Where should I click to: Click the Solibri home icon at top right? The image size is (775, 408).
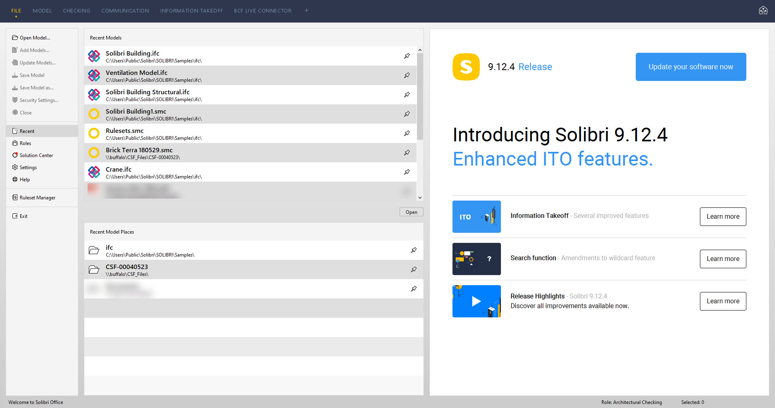pos(763,10)
